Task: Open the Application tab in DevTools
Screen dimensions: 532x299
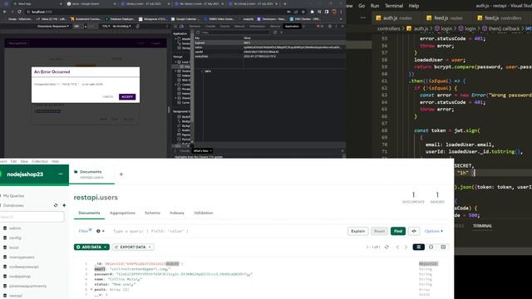Action: 292,26
